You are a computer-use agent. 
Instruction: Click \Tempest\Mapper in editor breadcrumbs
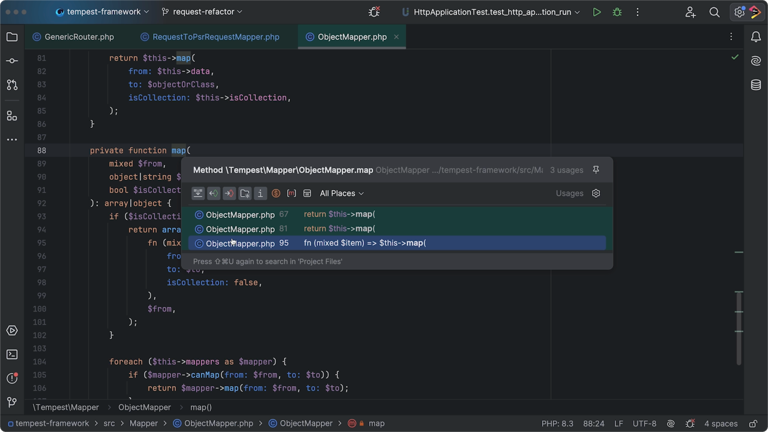pos(65,407)
